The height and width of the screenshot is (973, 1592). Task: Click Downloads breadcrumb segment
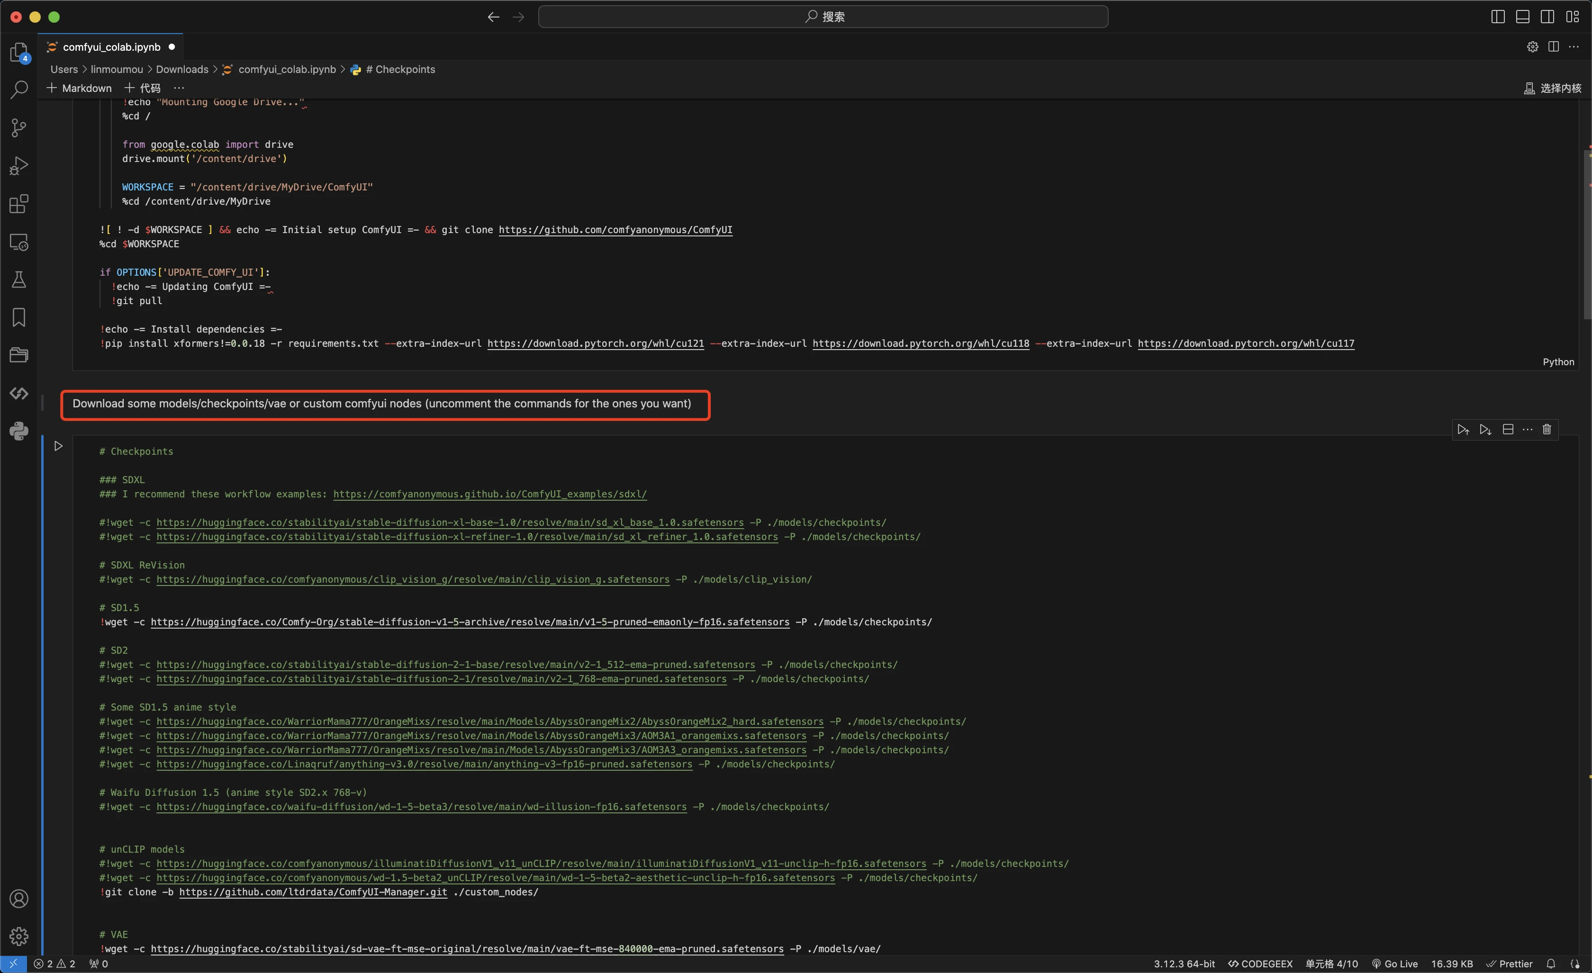point(182,69)
